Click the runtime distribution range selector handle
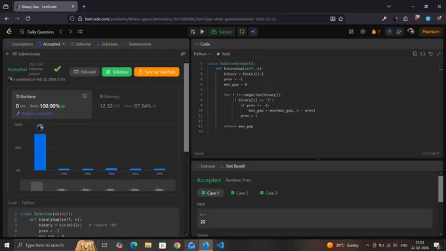 coord(37,187)
